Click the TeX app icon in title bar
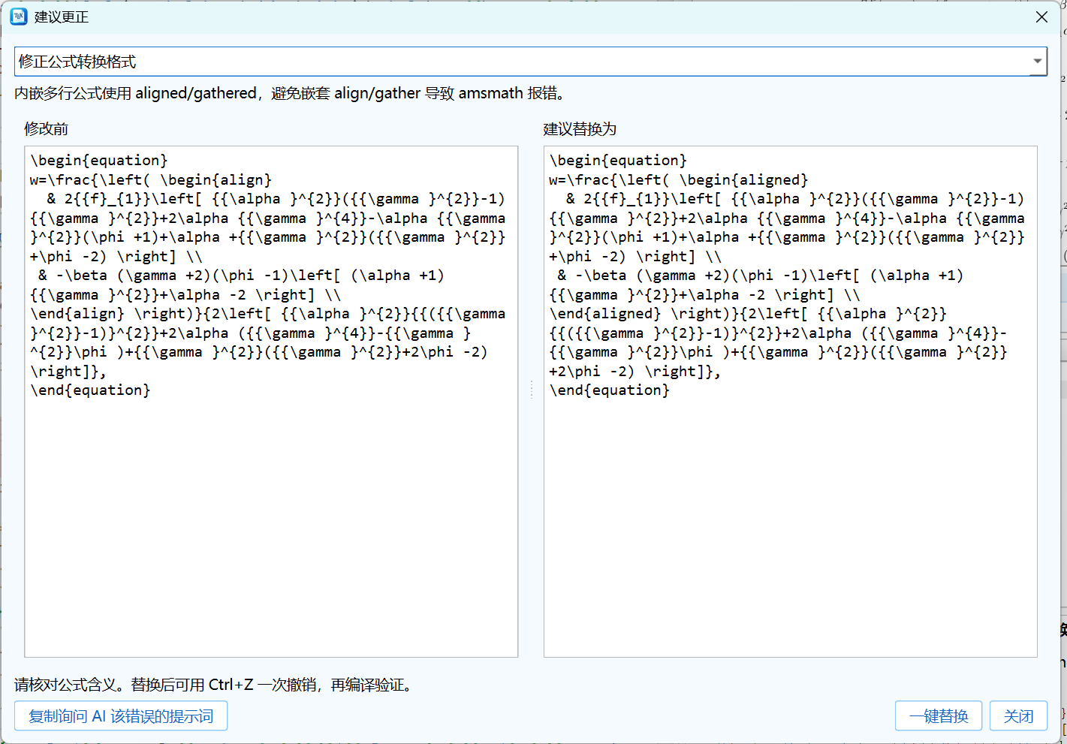 (x=19, y=17)
